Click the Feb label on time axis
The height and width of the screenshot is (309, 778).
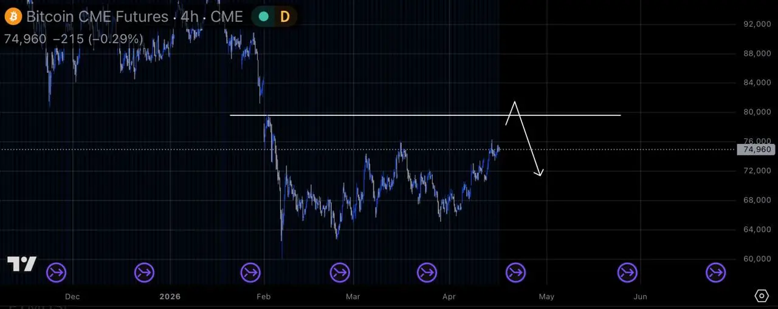point(264,297)
